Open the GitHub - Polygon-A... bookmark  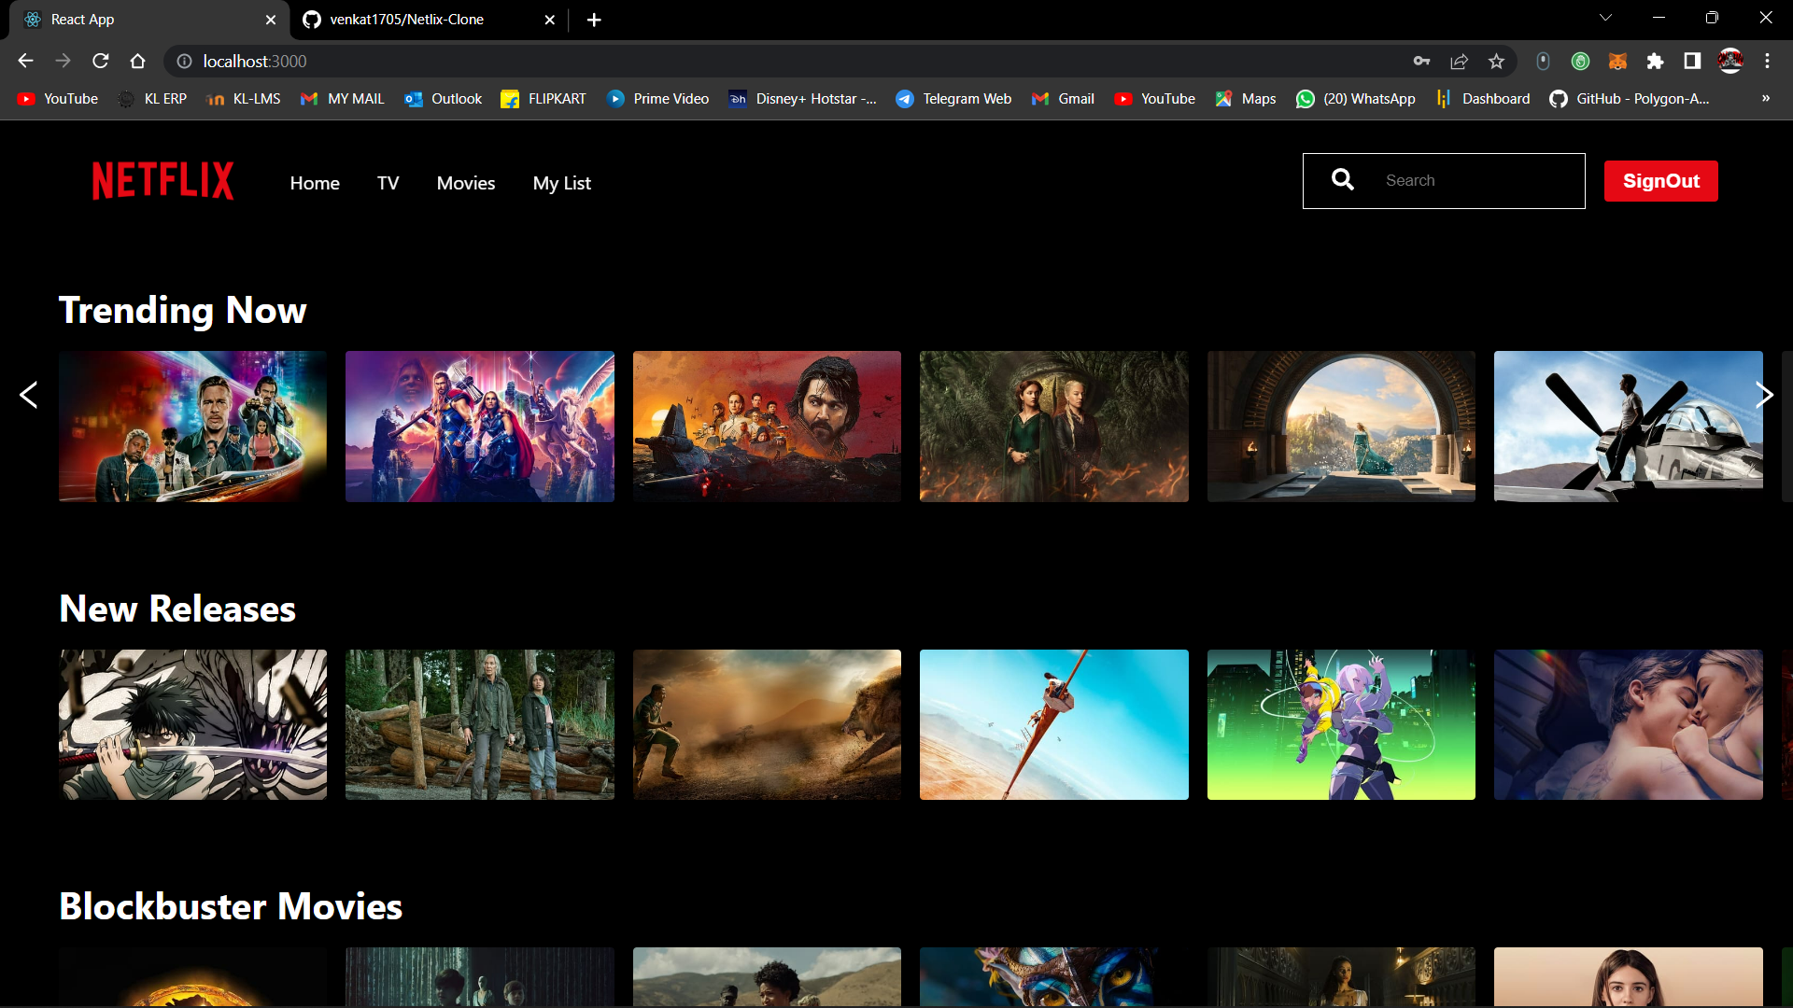coord(1630,98)
